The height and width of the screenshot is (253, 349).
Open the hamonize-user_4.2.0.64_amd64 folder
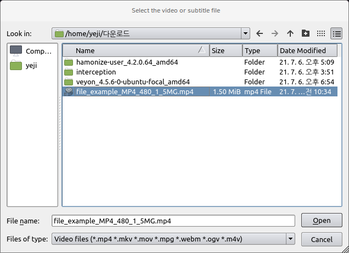(127, 62)
